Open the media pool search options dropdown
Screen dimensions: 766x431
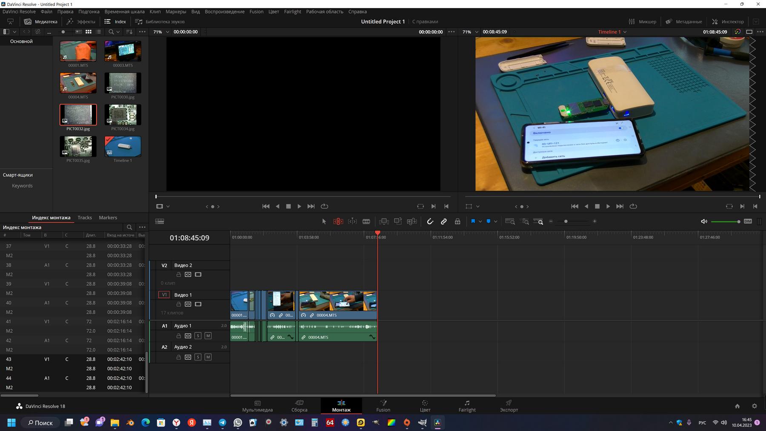click(118, 32)
